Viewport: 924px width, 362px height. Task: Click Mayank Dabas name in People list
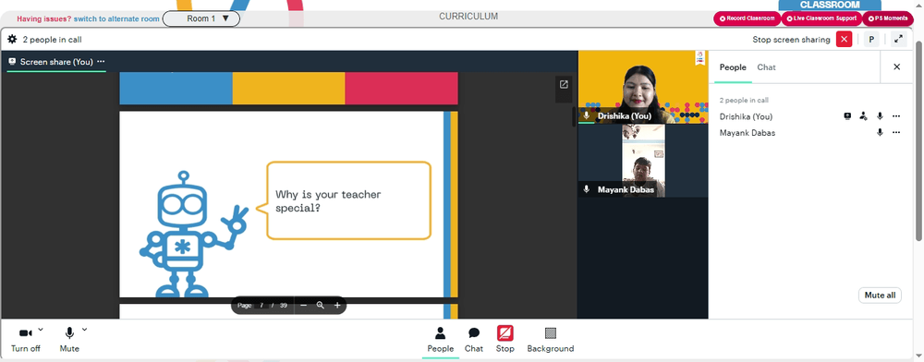748,132
